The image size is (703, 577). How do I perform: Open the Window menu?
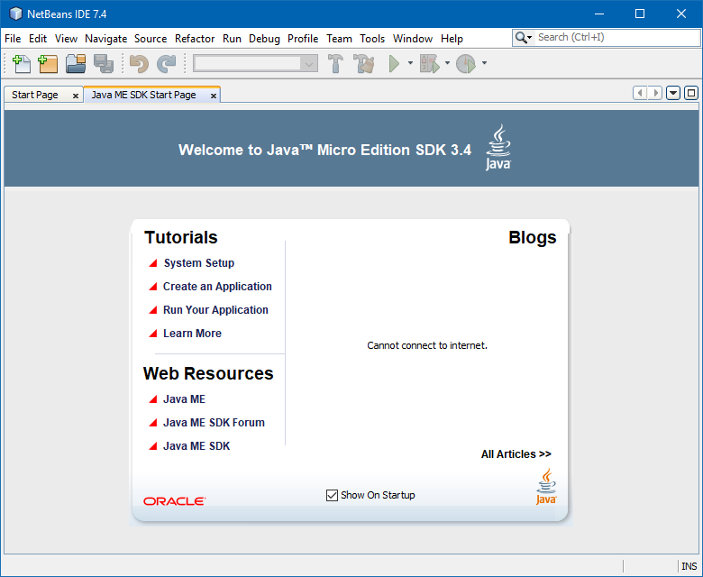413,39
